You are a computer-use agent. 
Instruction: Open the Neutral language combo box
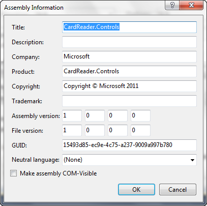(129, 160)
